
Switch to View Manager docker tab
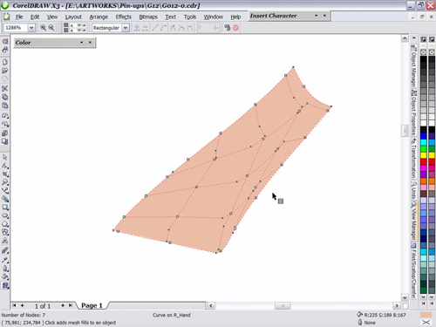tap(413, 221)
